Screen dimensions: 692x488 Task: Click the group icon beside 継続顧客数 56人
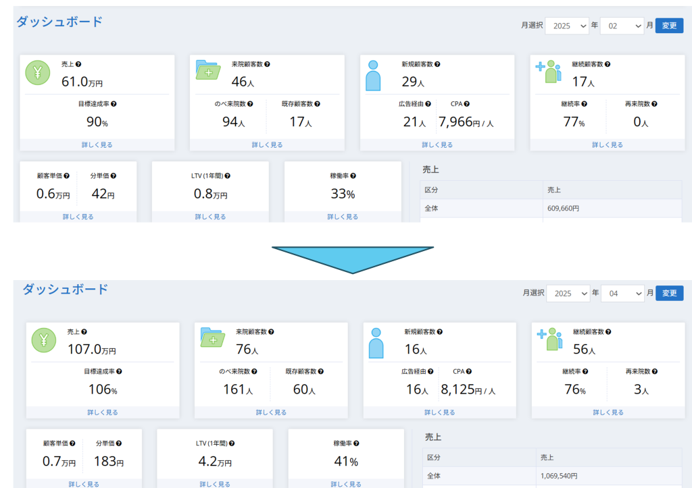point(549,339)
